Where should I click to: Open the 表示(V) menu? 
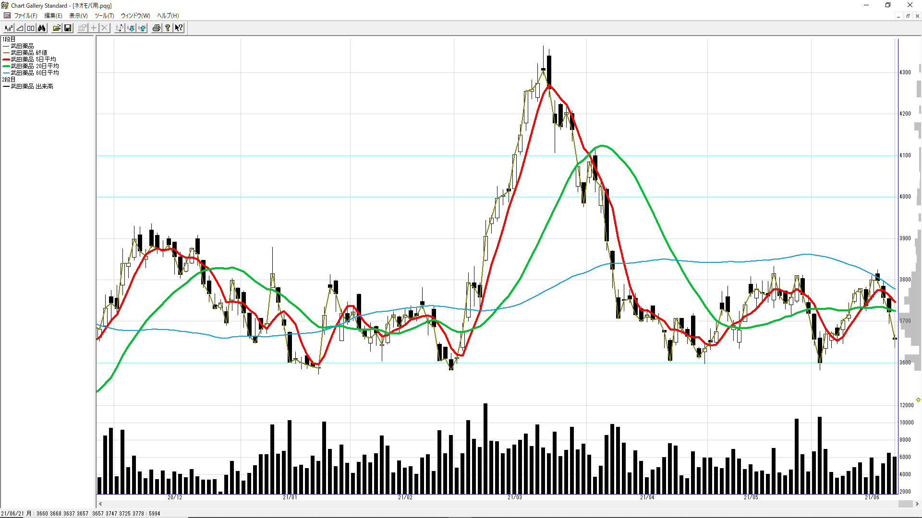click(78, 16)
